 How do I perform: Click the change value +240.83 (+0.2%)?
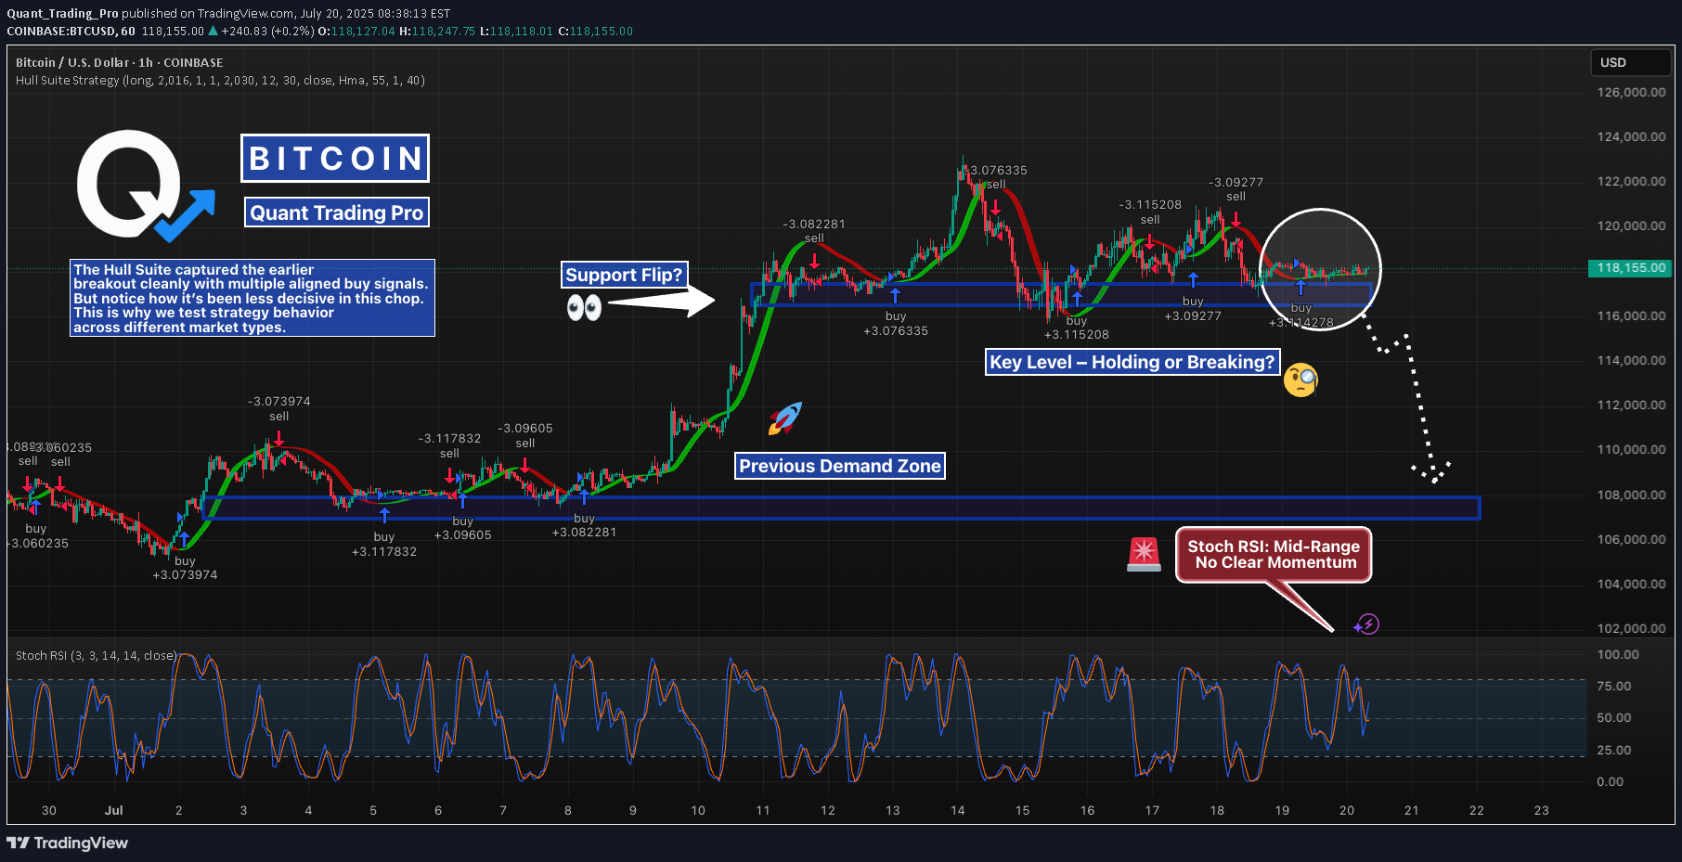click(x=267, y=31)
